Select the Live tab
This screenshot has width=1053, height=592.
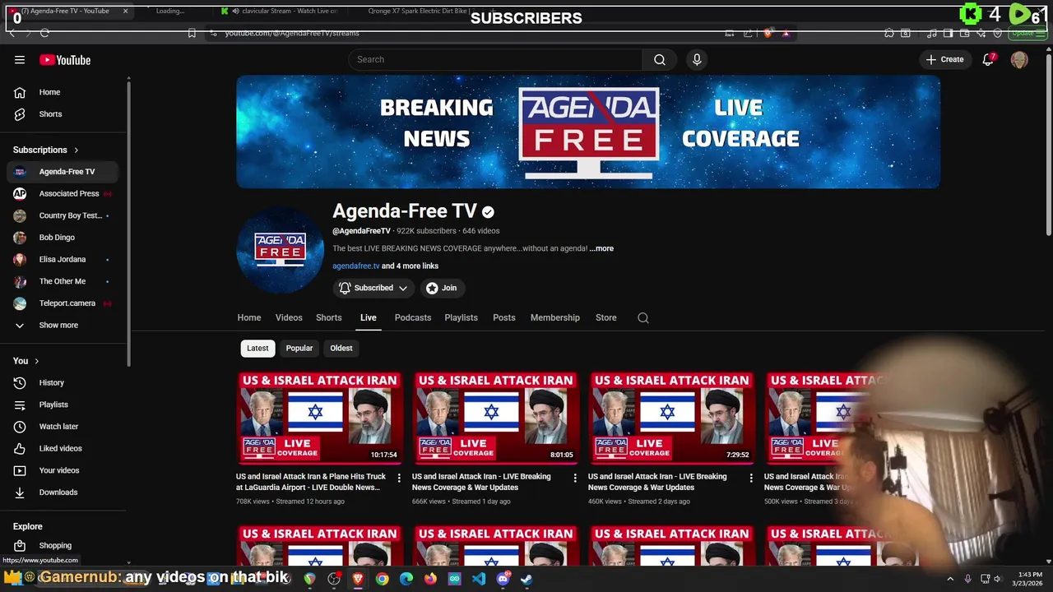[x=368, y=317]
